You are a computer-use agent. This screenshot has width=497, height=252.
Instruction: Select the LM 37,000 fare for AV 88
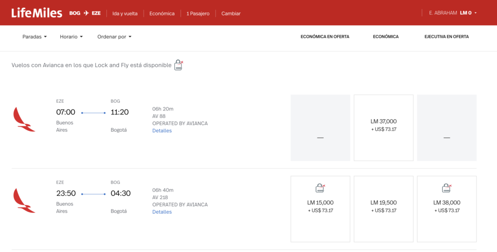click(x=383, y=127)
